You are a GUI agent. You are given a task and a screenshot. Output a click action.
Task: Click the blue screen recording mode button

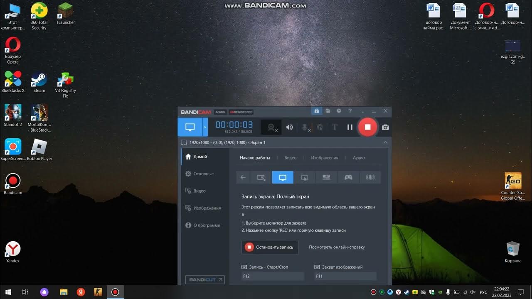coord(190,127)
